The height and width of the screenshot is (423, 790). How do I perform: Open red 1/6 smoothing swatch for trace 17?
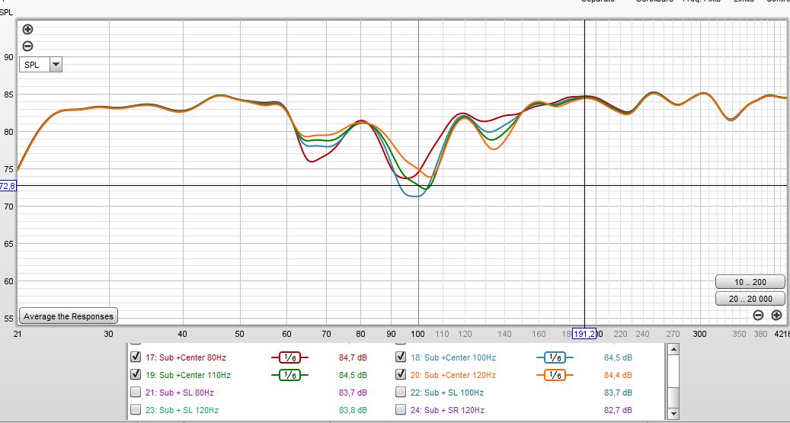pyautogui.click(x=289, y=357)
